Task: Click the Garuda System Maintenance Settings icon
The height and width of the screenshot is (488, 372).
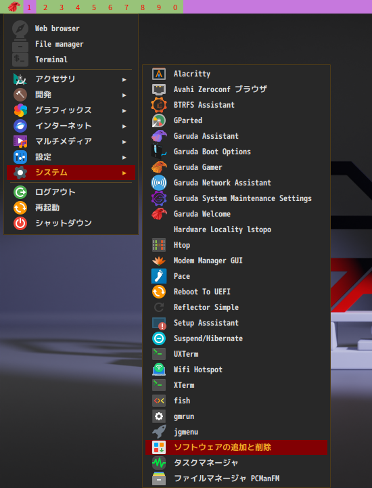Action: [159, 198]
